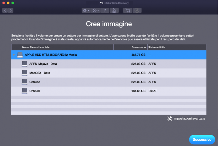Viewport: 218px width, 146px height.
Task: Go forward with the right arrow button
Action: pos(11,10)
